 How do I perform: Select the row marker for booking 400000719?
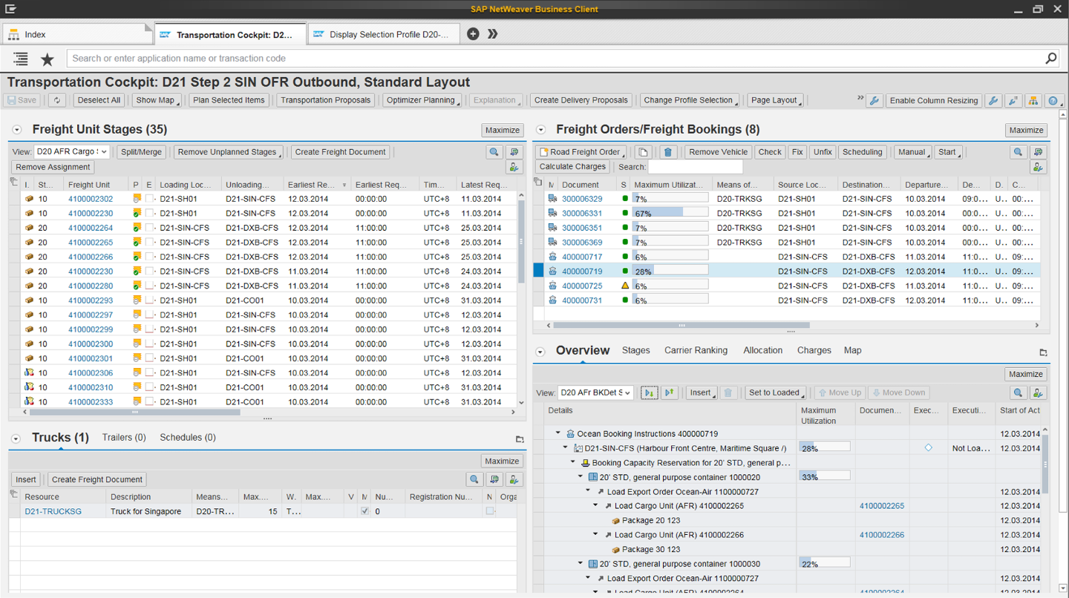click(x=539, y=272)
